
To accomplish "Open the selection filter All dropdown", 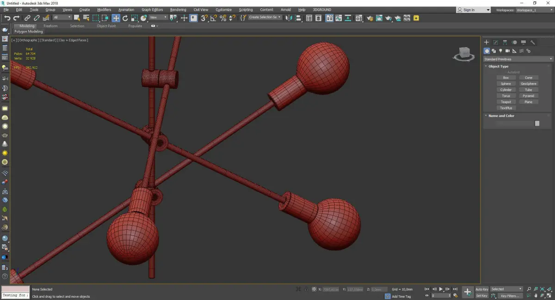I will [62, 18].
